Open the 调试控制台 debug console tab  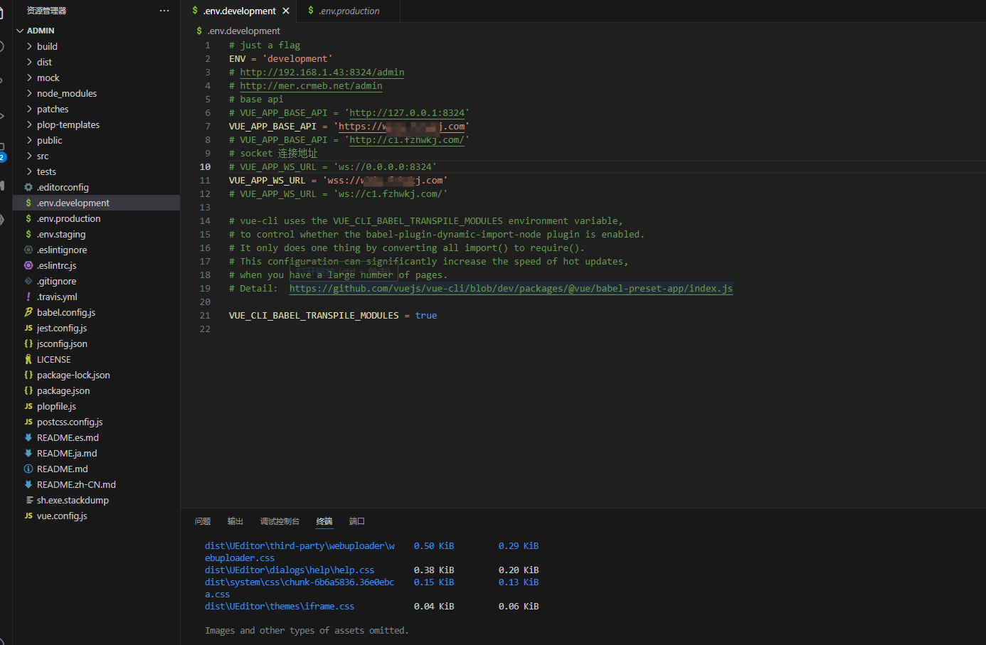tap(280, 521)
